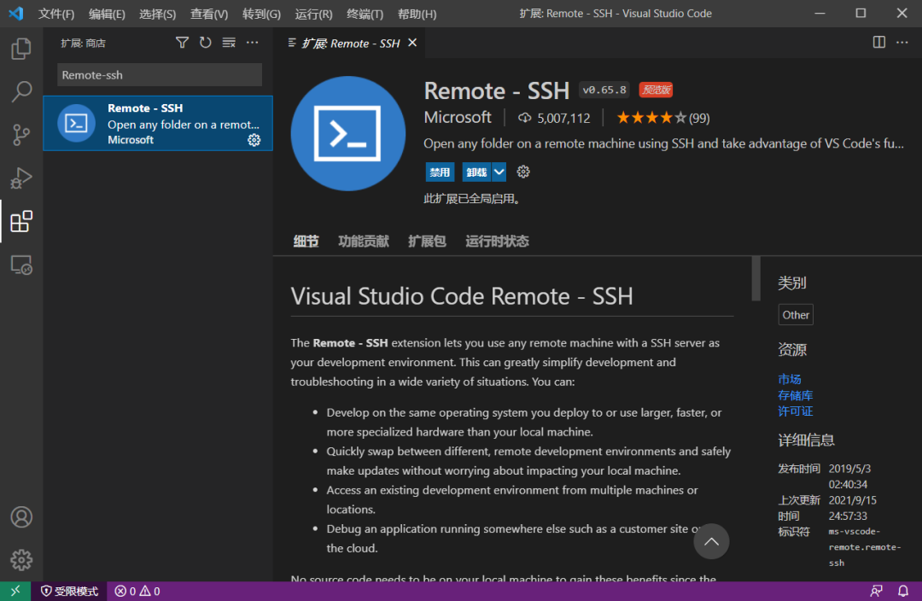Click the Other category button
The image size is (922, 601).
click(x=796, y=315)
